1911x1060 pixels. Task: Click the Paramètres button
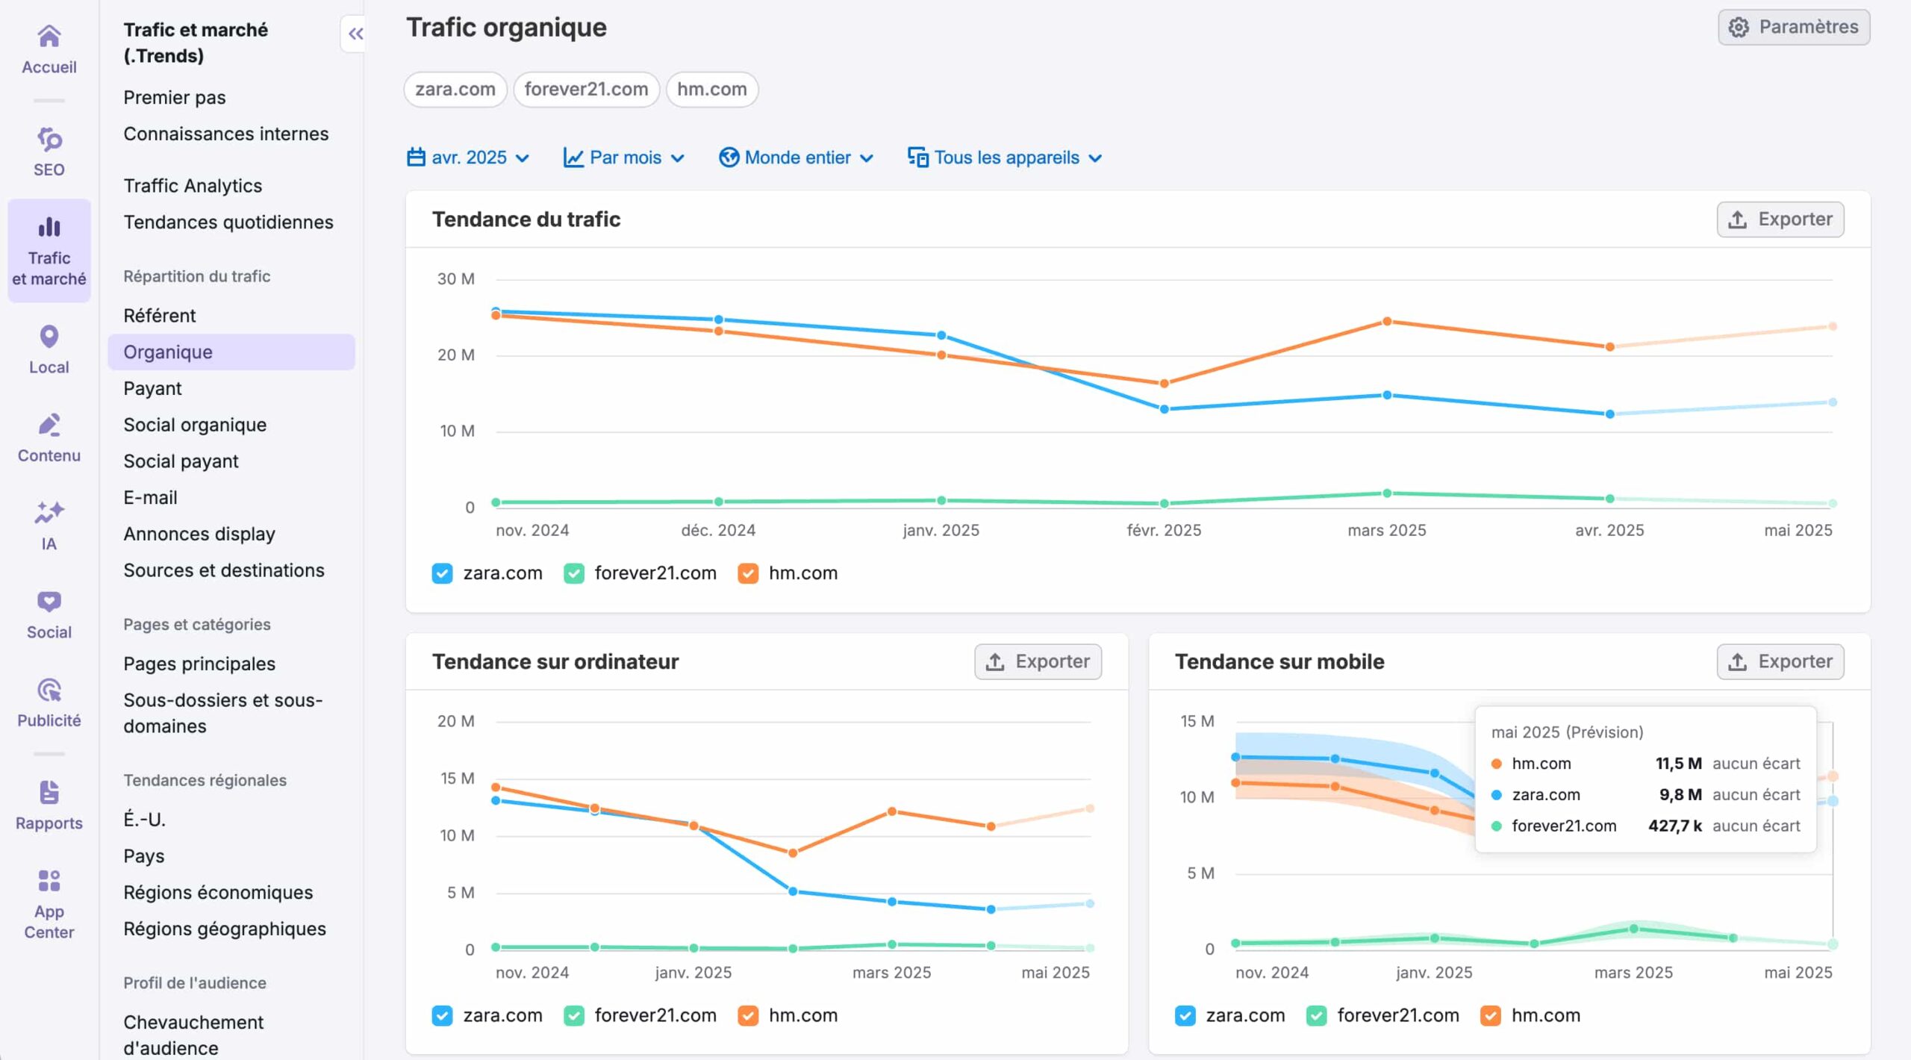(1794, 28)
